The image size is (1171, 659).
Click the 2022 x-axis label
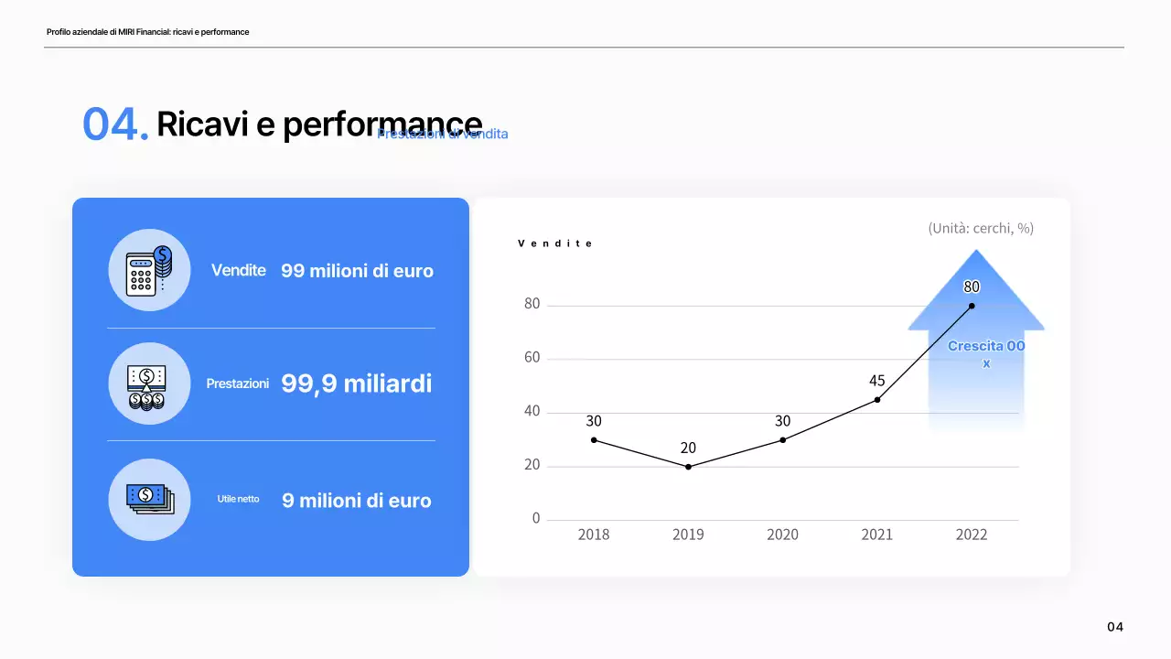coord(972,535)
